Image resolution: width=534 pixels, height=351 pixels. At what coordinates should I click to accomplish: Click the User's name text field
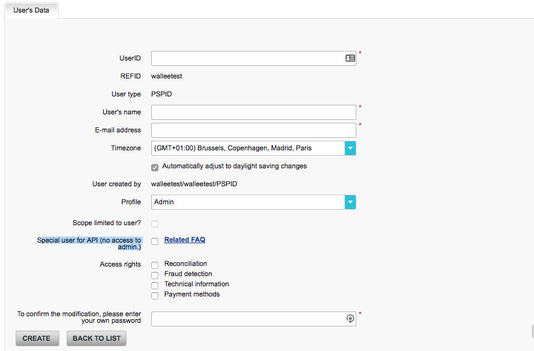[x=253, y=113]
